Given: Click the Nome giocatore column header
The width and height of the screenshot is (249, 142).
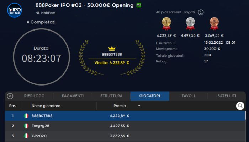Looking at the screenshot, I should 46,106.
